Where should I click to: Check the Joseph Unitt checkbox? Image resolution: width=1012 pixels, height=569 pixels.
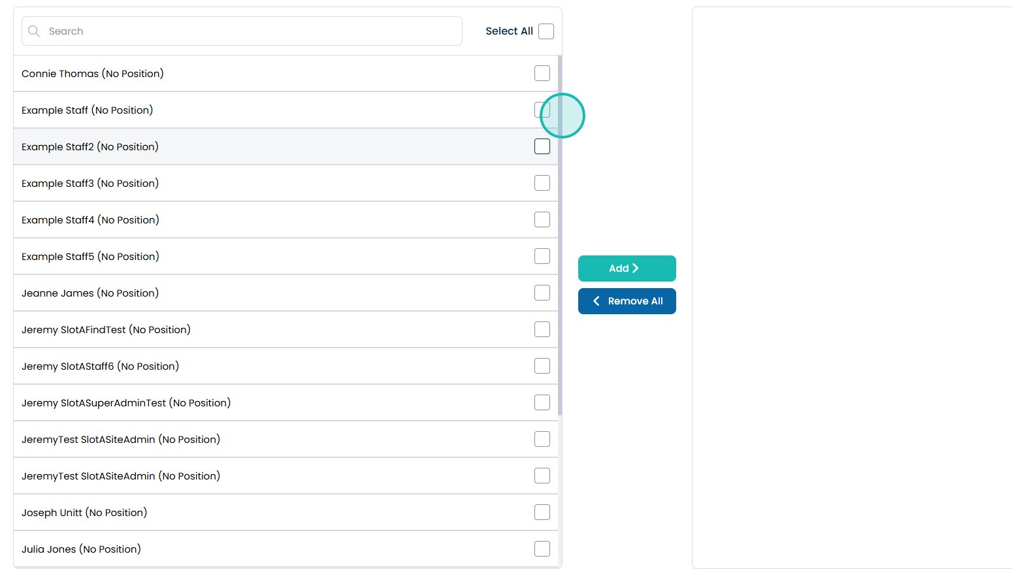[542, 512]
